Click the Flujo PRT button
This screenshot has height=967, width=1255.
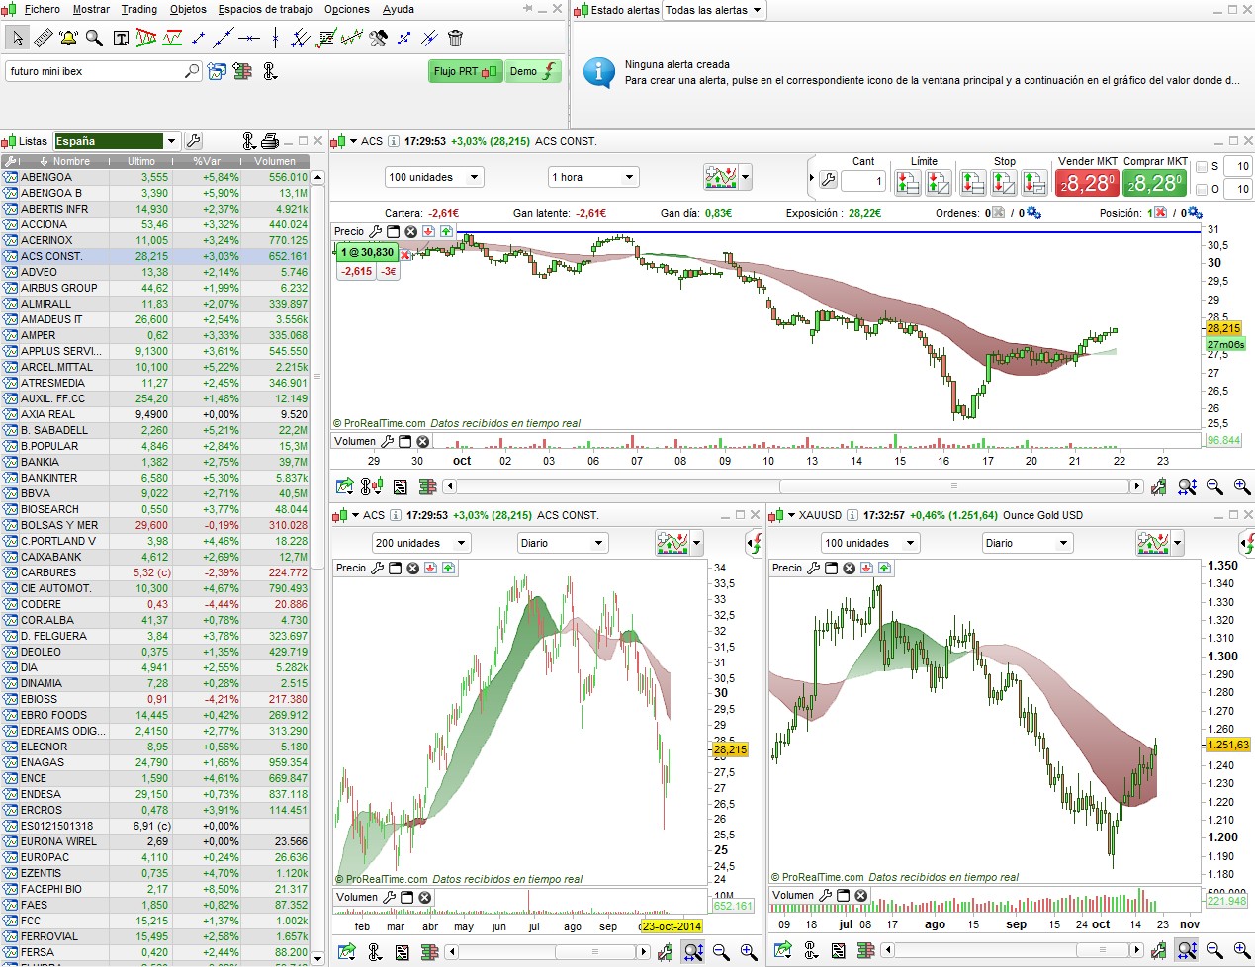(466, 71)
